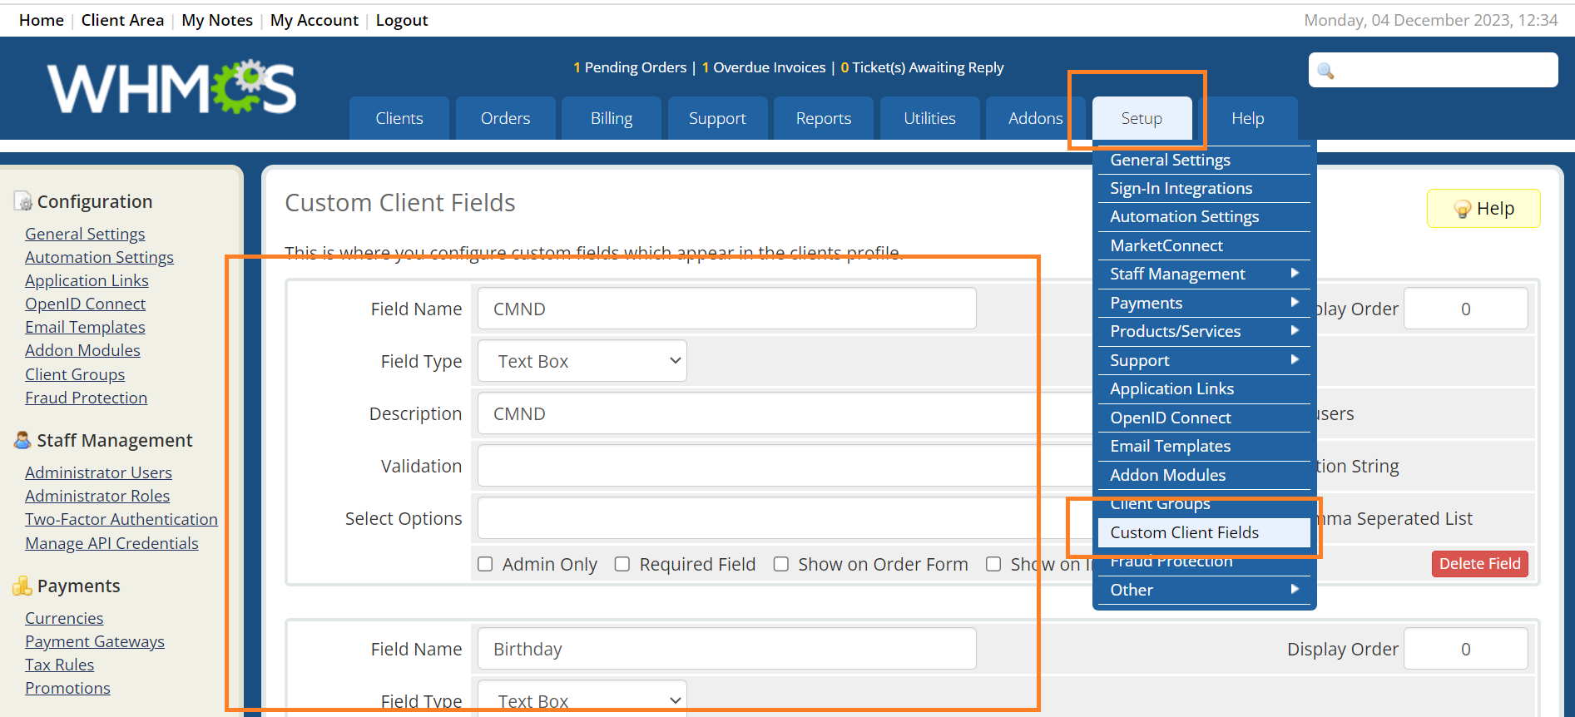
Task: Open the Help tab in navigation
Action: tap(1248, 118)
